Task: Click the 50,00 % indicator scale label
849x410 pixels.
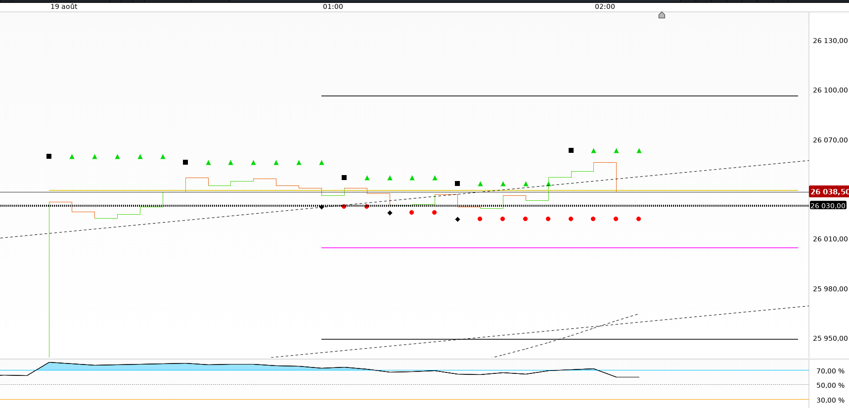Action: 830,385
